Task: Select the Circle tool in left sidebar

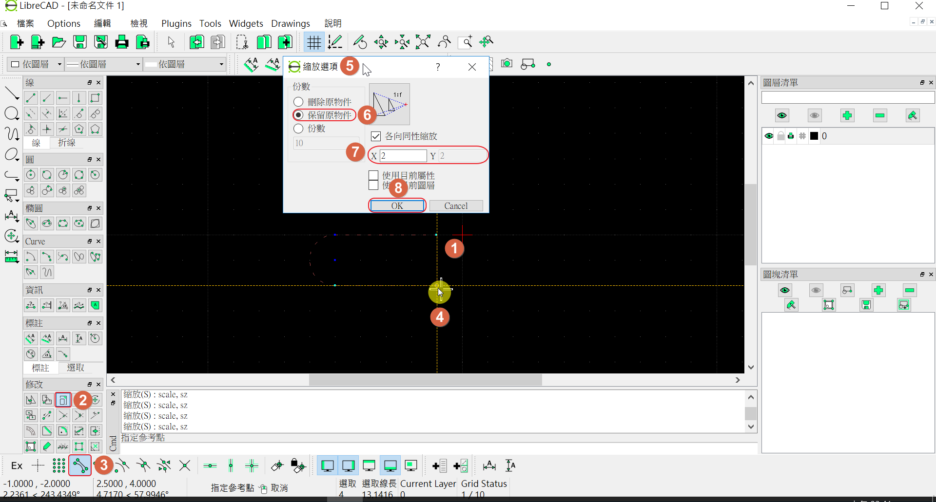Action: 11,113
